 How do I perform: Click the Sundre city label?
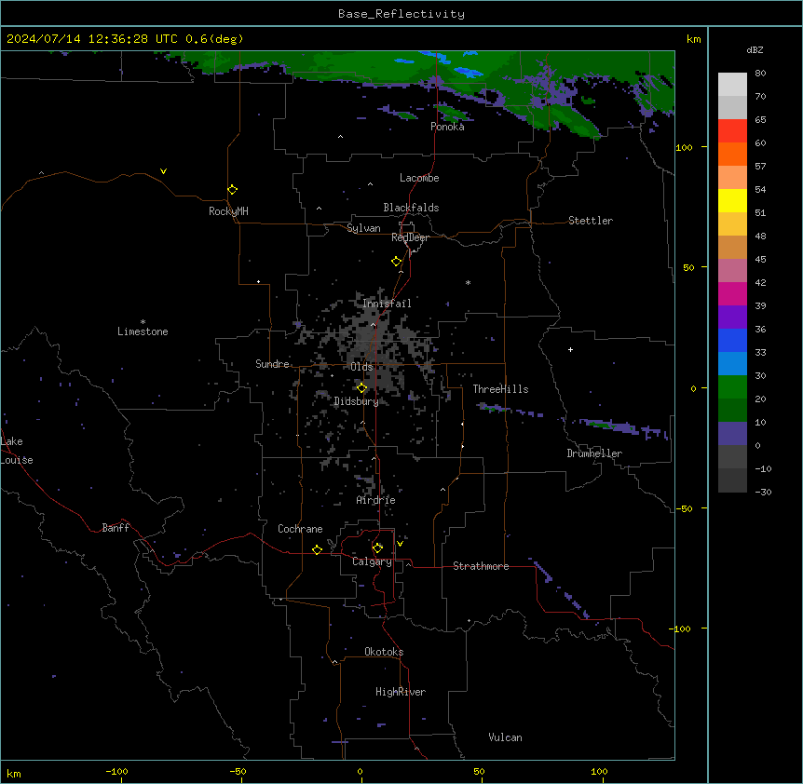pos(272,364)
